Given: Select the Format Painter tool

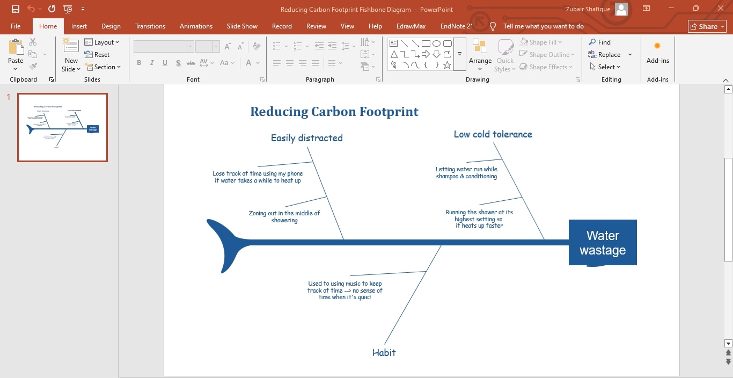Looking at the screenshot, I should [x=32, y=66].
